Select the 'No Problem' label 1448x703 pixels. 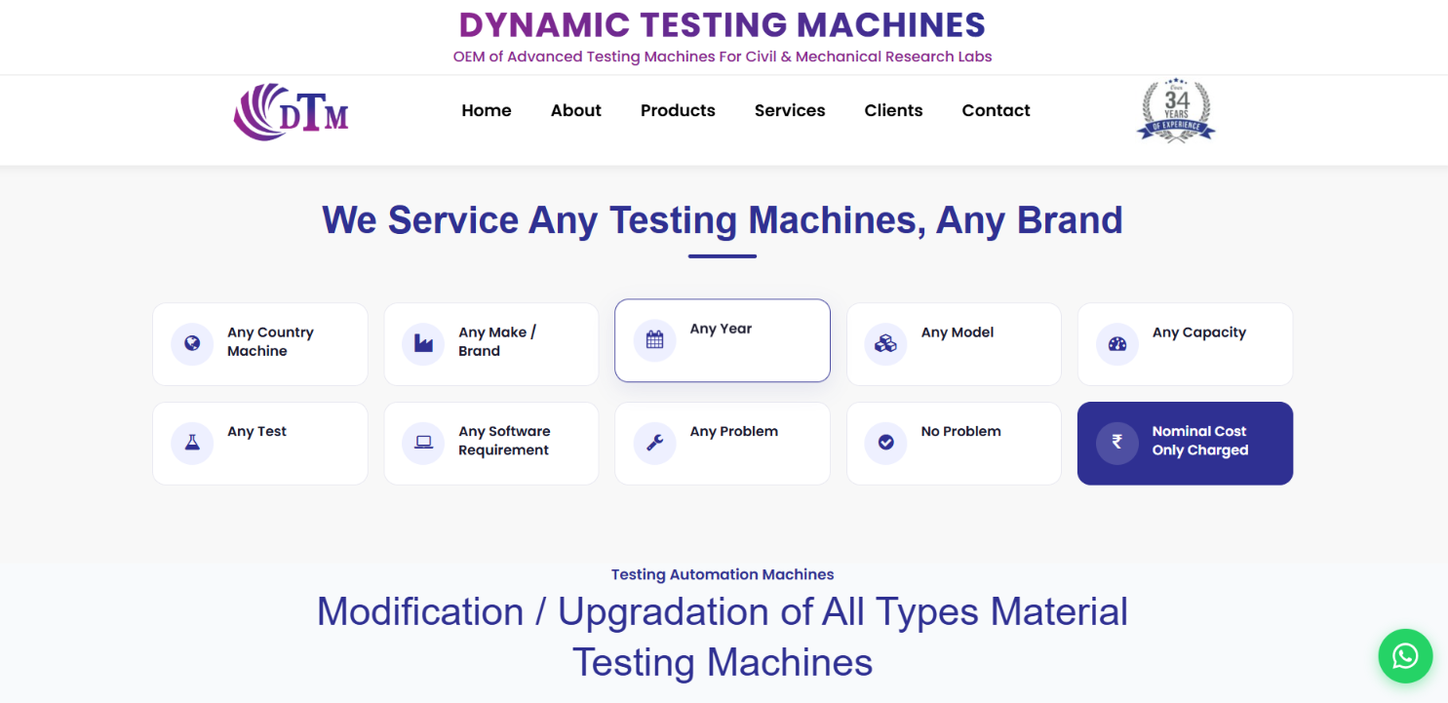click(x=960, y=432)
